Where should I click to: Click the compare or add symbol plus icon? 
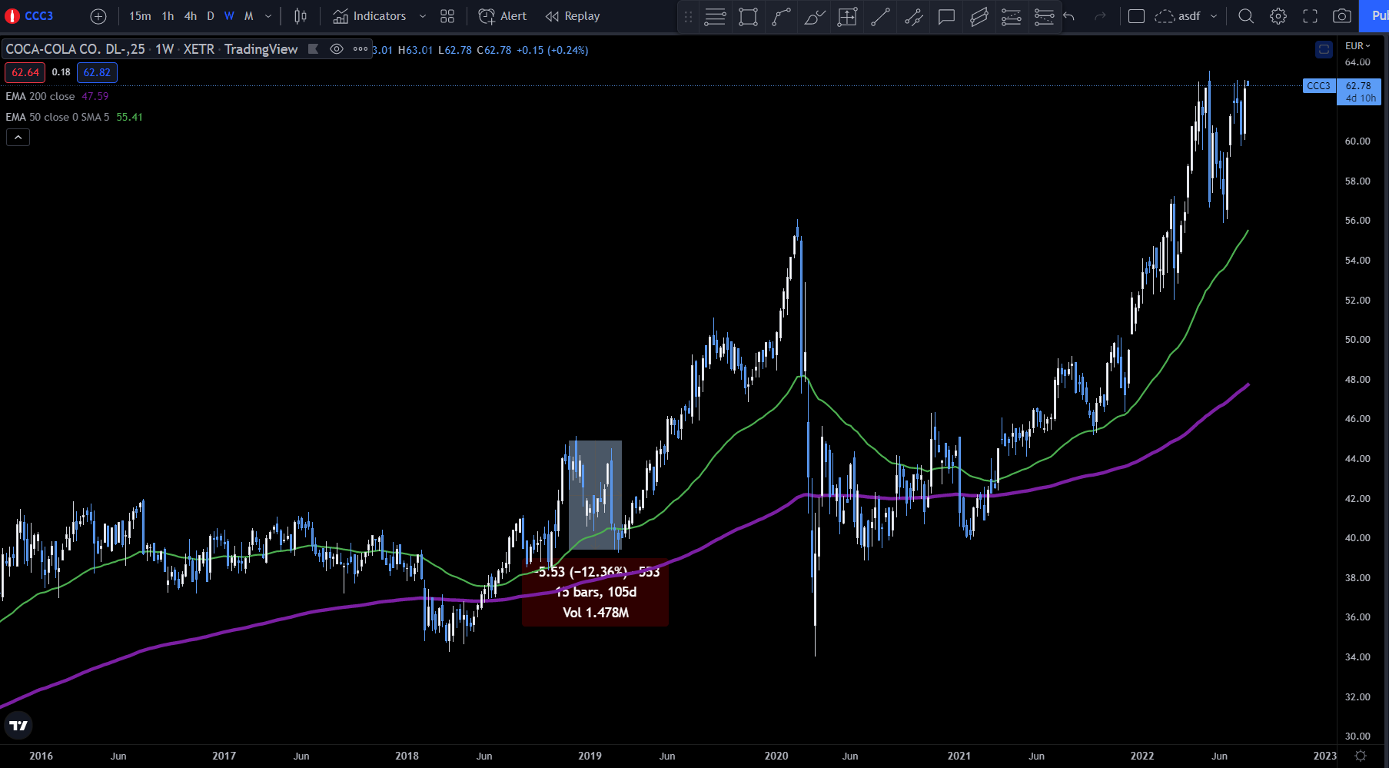coord(98,16)
